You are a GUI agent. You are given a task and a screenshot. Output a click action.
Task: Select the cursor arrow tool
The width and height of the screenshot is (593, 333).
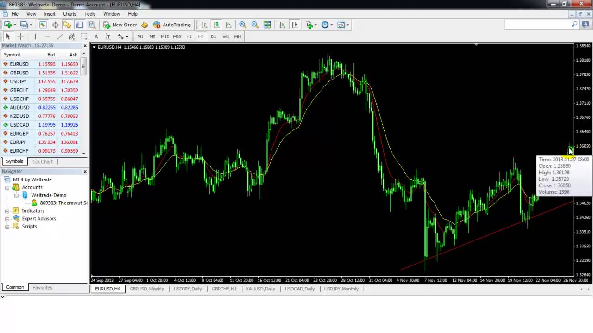(8, 37)
